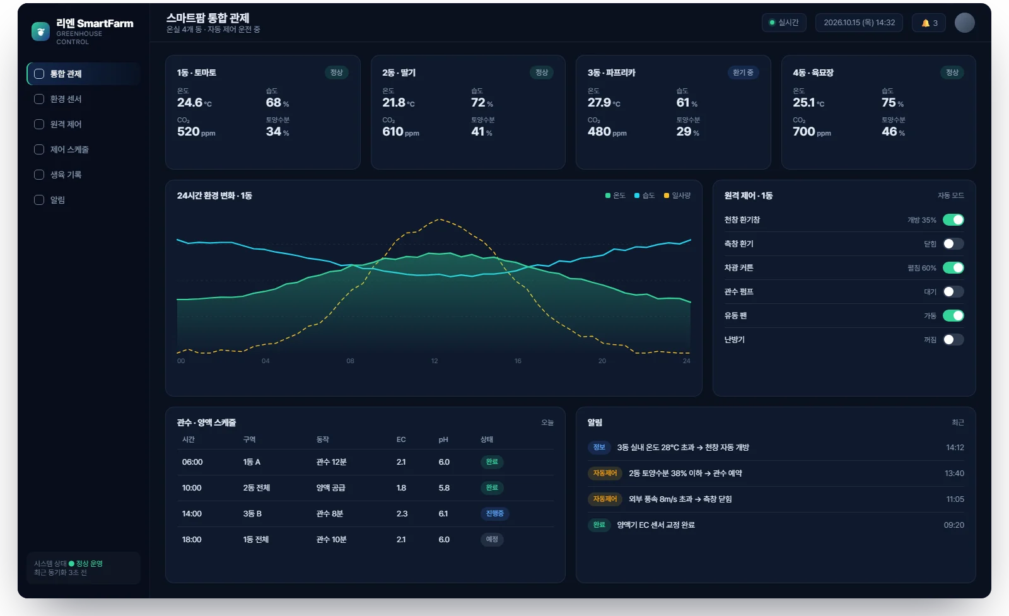Toggle the 차광 커튼 switch
The width and height of the screenshot is (1009, 616).
[954, 268]
